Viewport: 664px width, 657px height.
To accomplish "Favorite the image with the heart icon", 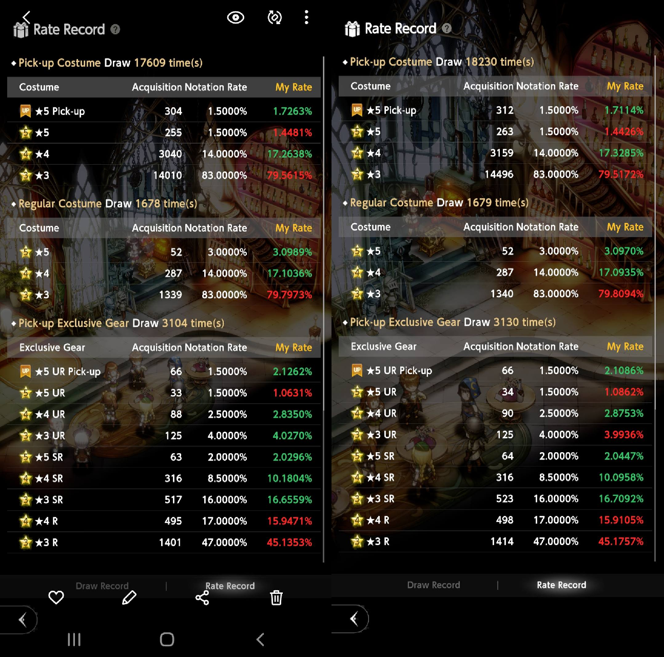I will [x=56, y=597].
